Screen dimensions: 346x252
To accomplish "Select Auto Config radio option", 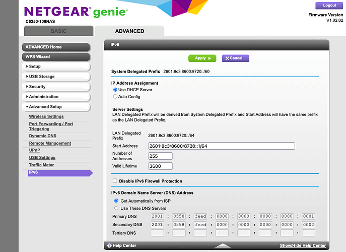I will (115, 97).
